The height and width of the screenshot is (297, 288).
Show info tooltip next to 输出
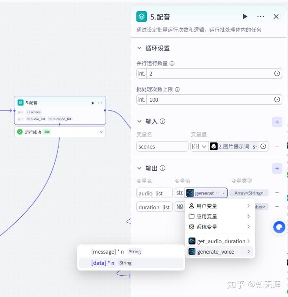click(162, 168)
